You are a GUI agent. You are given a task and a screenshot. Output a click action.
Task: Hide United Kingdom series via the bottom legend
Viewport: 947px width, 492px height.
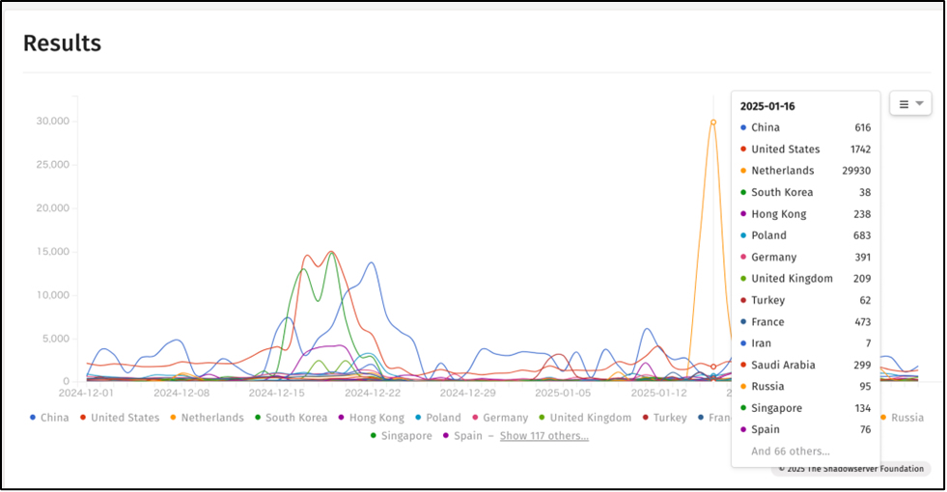(x=592, y=418)
